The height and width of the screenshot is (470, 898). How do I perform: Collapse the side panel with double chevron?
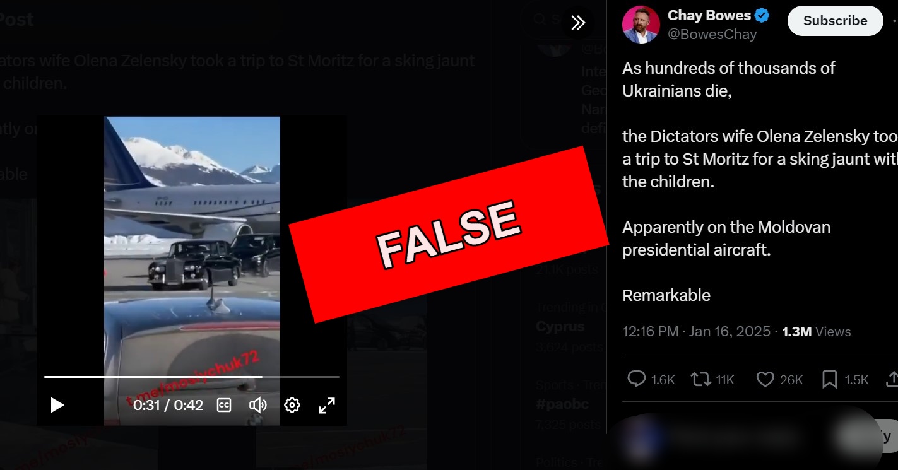click(x=578, y=23)
